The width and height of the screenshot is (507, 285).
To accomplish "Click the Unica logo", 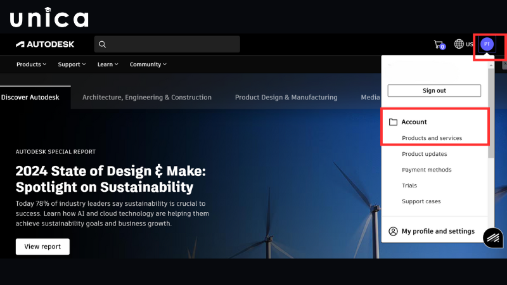I will click(x=49, y=18).
